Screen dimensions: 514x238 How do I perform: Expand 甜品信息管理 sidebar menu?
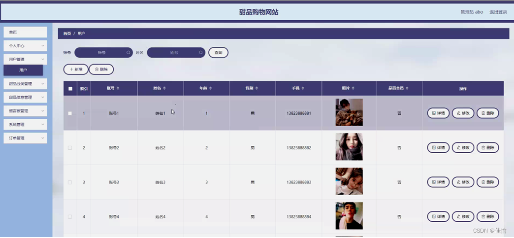click(25, 98)
